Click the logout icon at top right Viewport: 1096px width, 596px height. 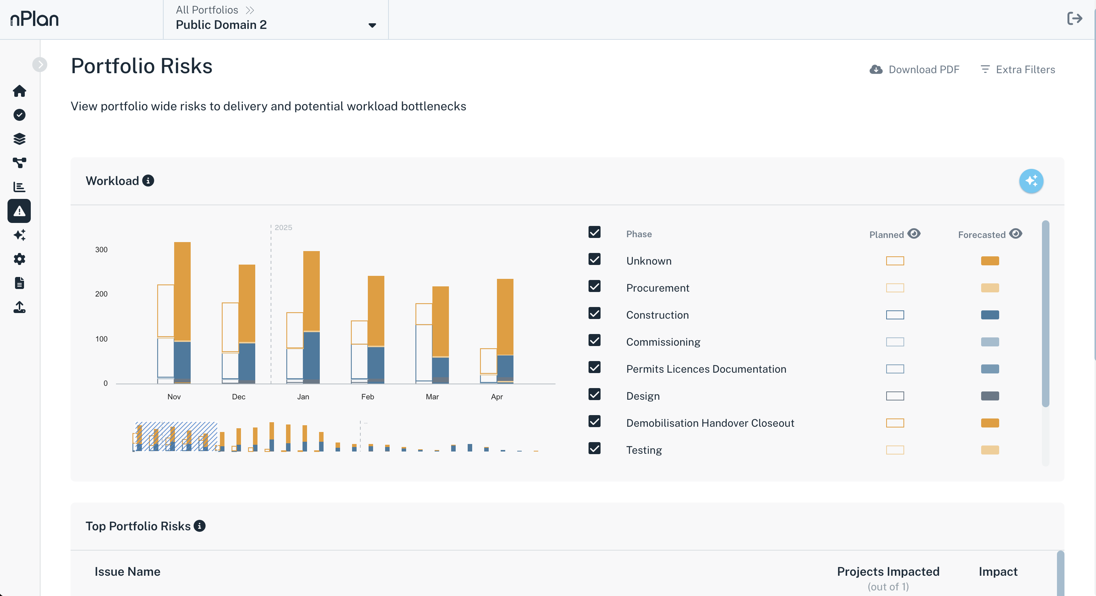[x=1074, y=19]
